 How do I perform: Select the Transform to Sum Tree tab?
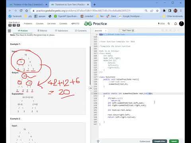pos(70,5)
